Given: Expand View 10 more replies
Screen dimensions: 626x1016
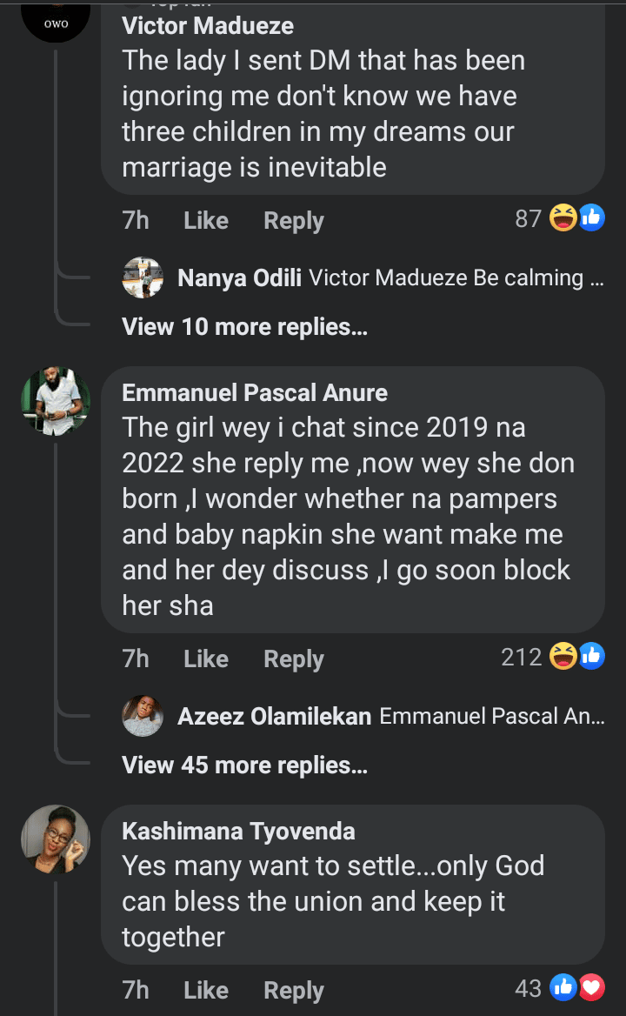Looking at the screenshot, I should point(244,327).
